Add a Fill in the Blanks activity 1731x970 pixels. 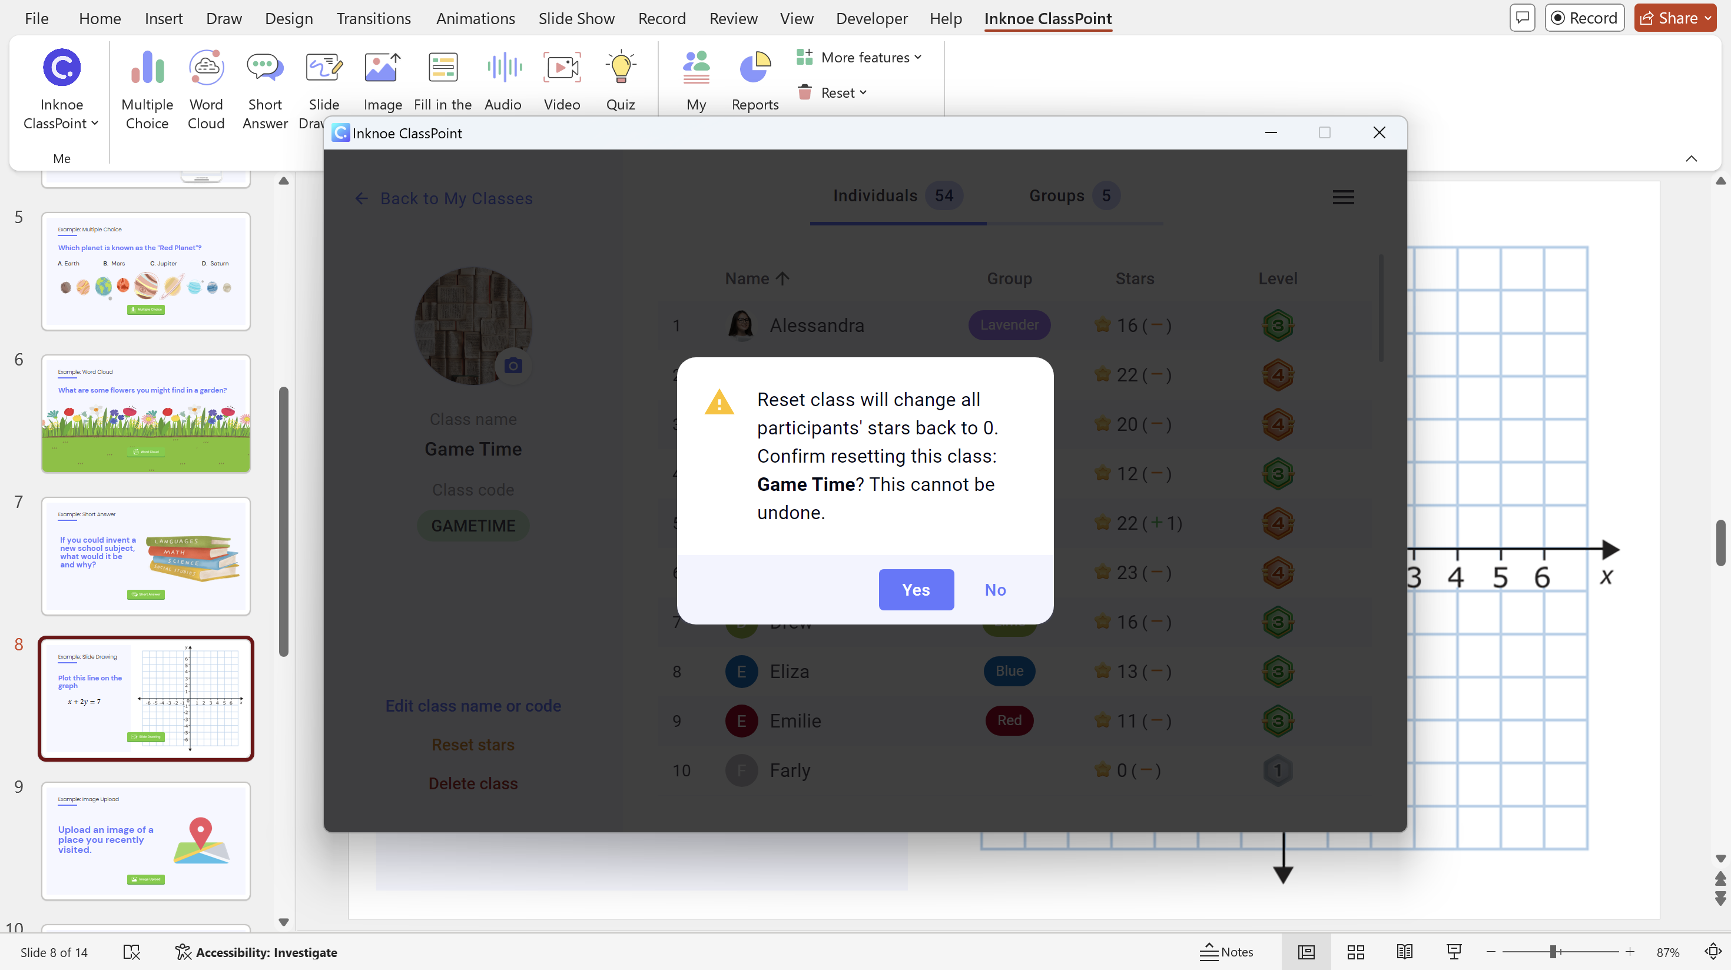pyautogui.click(x=442, y=81)
